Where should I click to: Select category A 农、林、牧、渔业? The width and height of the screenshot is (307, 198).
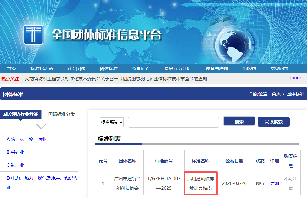[27, 139]
